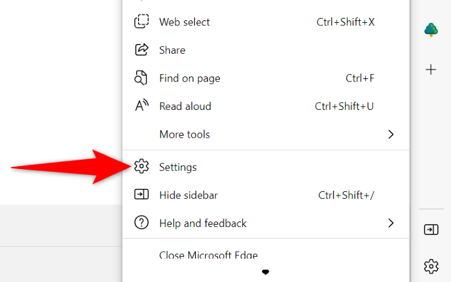Click the Help and feedback question icon

[x=141, y=223]
